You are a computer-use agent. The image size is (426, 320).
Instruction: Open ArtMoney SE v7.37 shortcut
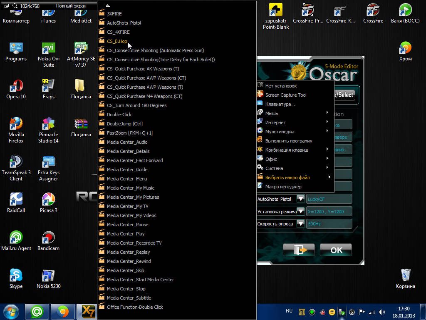click(81, 55)
